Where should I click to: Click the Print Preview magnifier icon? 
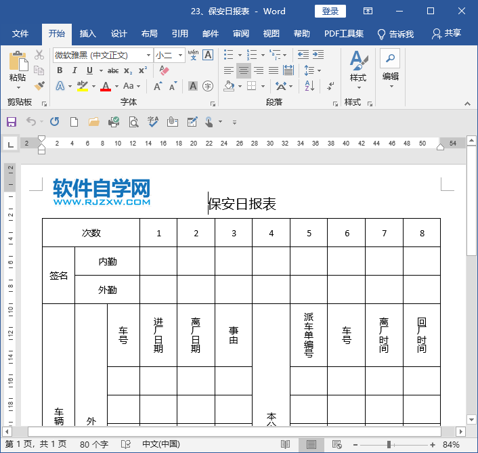133,122
